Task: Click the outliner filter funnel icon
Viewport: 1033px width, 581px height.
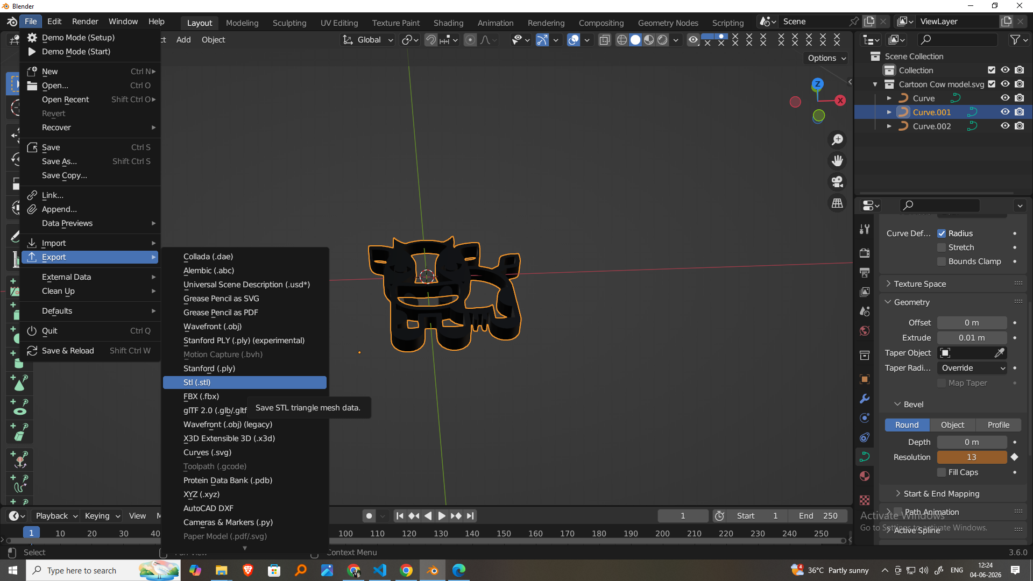Action: click(1015, 40)
